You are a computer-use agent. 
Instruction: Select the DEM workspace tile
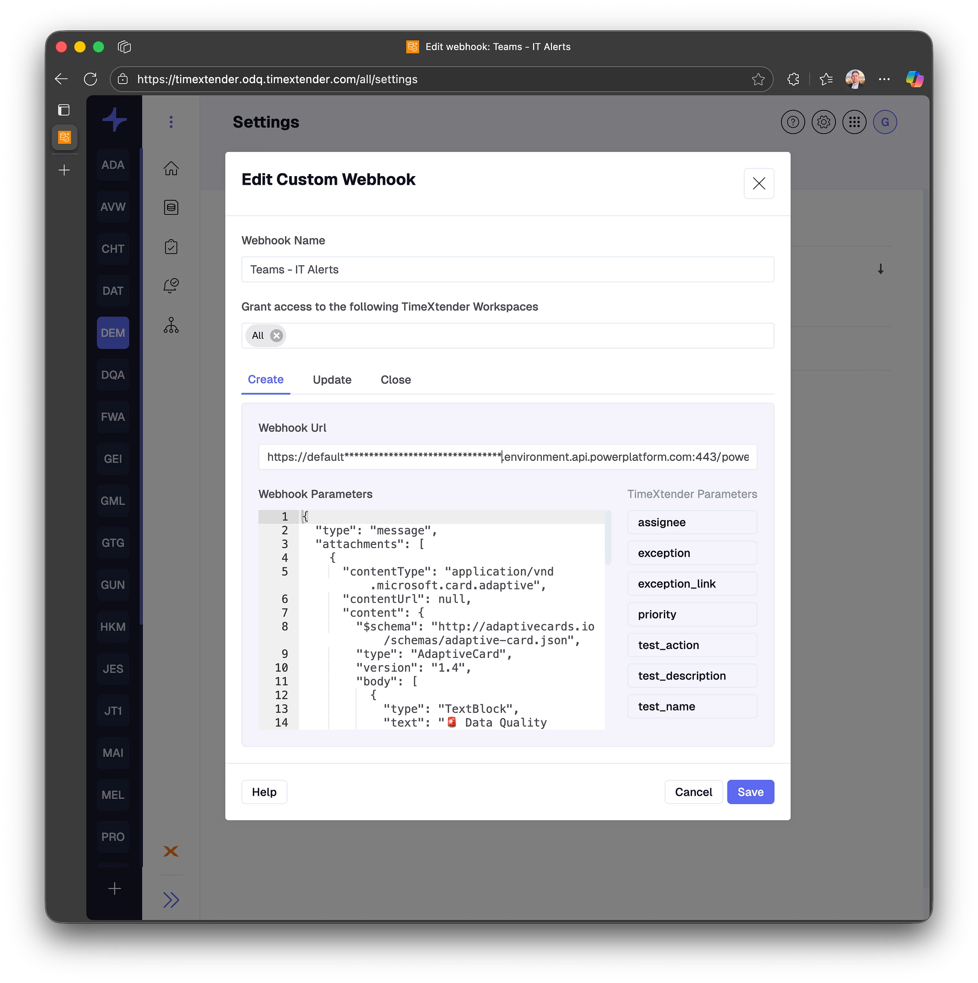click(113, 333)
